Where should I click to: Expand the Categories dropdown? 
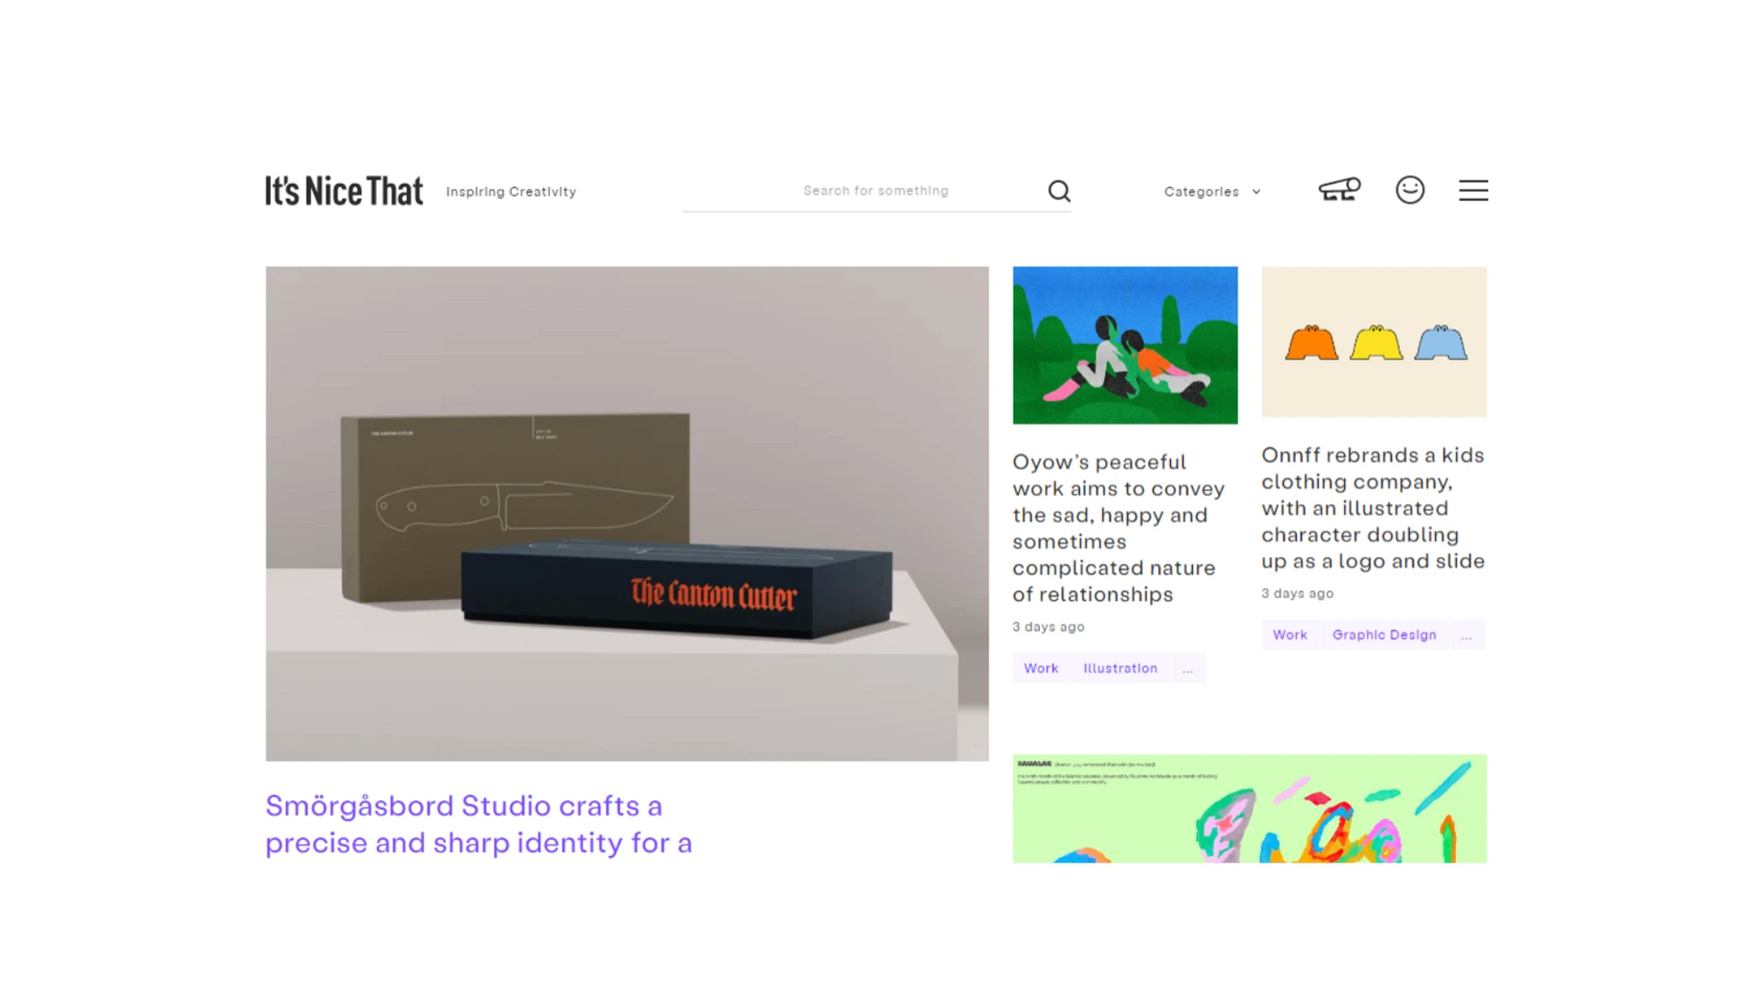(x=1212, y=192)
